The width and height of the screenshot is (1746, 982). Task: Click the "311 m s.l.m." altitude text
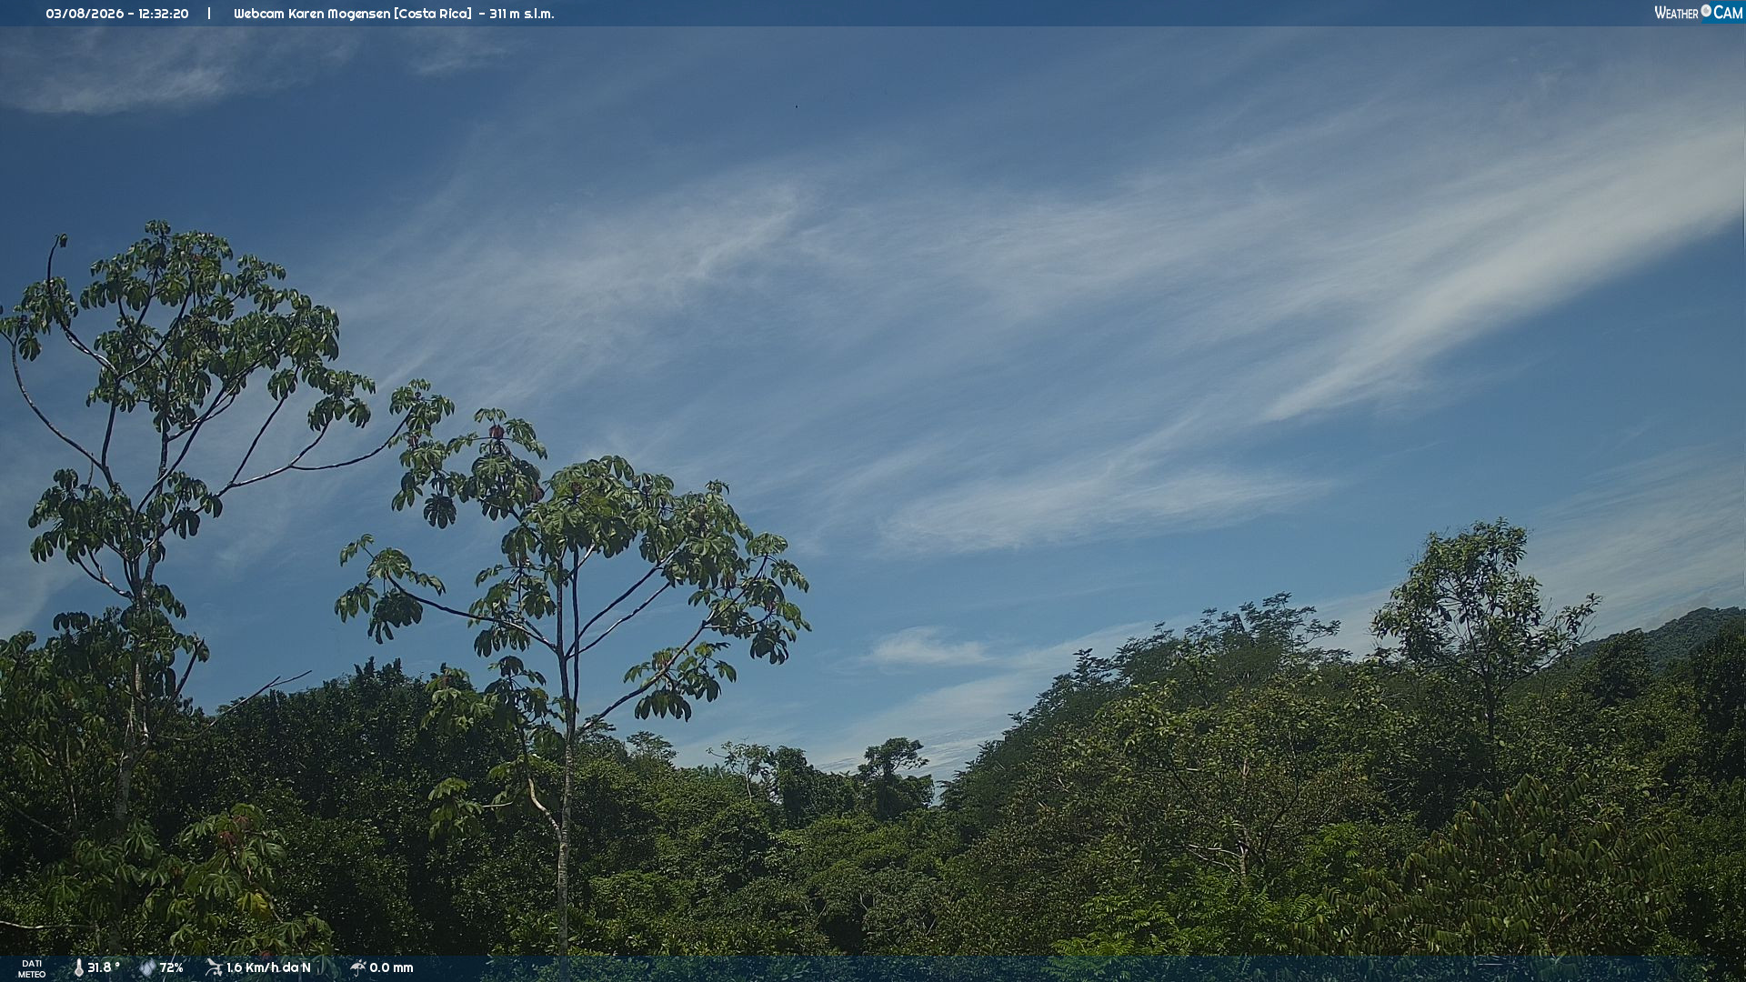521,14
